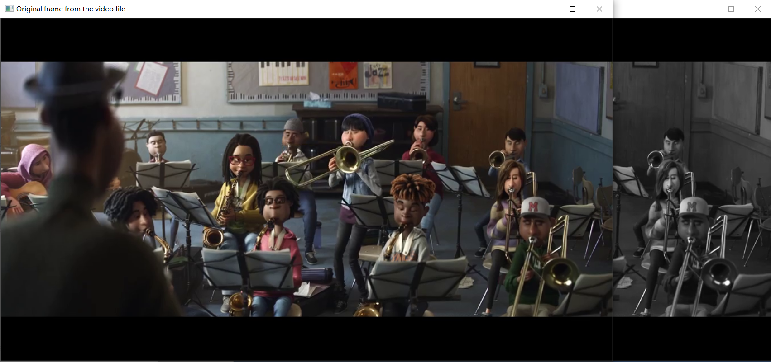This screenshot has height=362, width=771.
Task: Click the student in the pink hoodie
Action: point(34,164)
